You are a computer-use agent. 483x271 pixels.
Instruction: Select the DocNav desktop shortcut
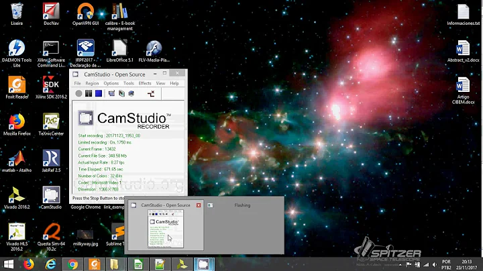(51, 14)
